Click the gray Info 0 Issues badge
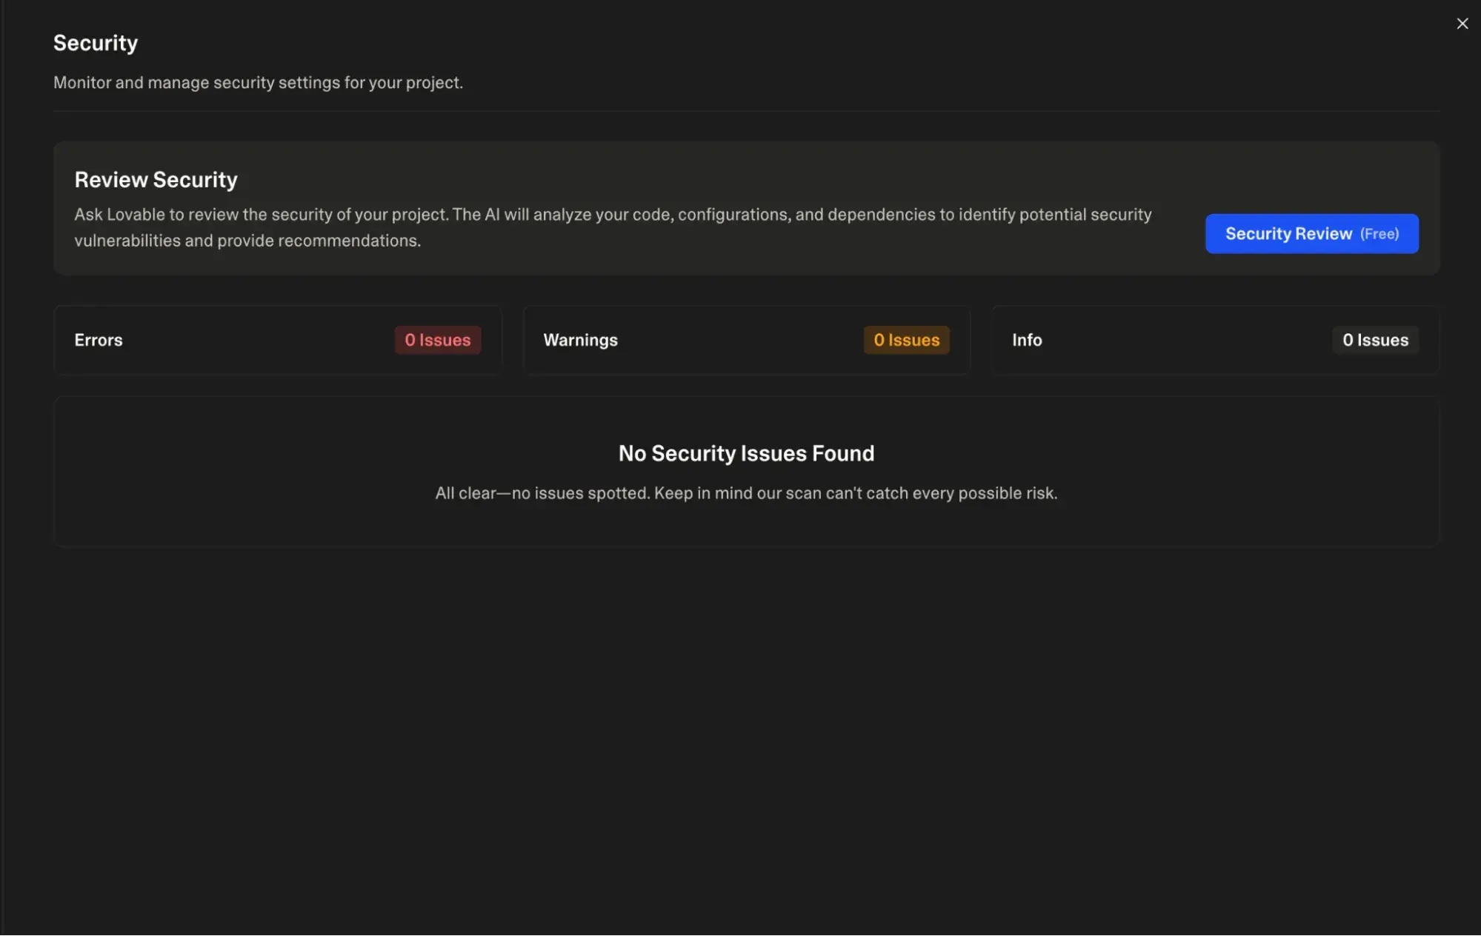The width and height of the screenshot is (1481, 936). [1375, 340]
